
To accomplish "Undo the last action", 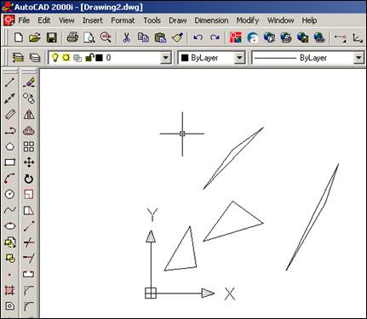I will pyautogui.click(x=198, y=37).
